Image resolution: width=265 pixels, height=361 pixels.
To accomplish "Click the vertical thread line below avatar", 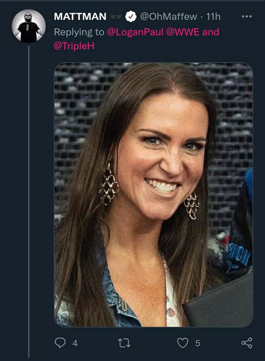I will (29, 199).
